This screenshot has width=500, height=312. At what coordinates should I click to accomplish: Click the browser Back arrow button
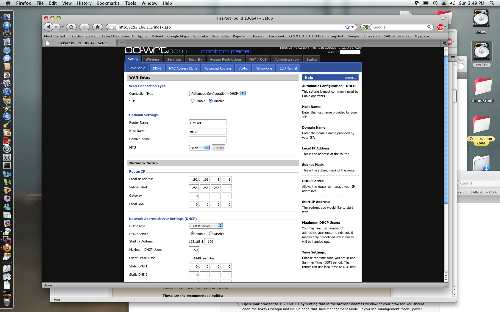click(x=48, y=27)
